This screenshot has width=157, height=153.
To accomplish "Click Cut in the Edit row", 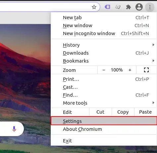I will tap(100, 112).
